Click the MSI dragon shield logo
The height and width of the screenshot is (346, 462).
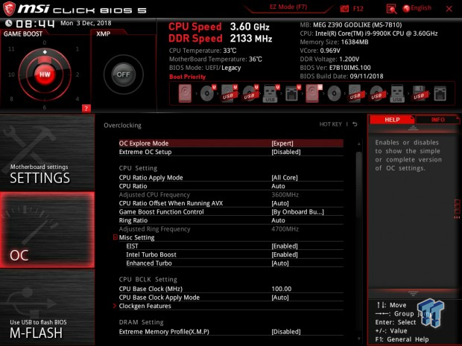tap(8, 8)
